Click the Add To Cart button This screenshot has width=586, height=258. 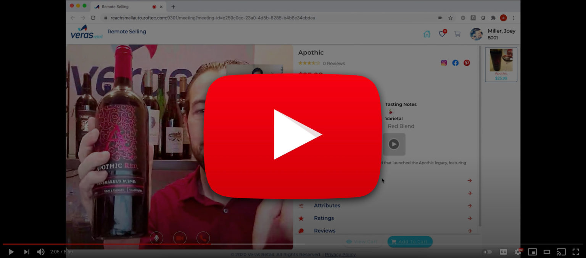410,242
